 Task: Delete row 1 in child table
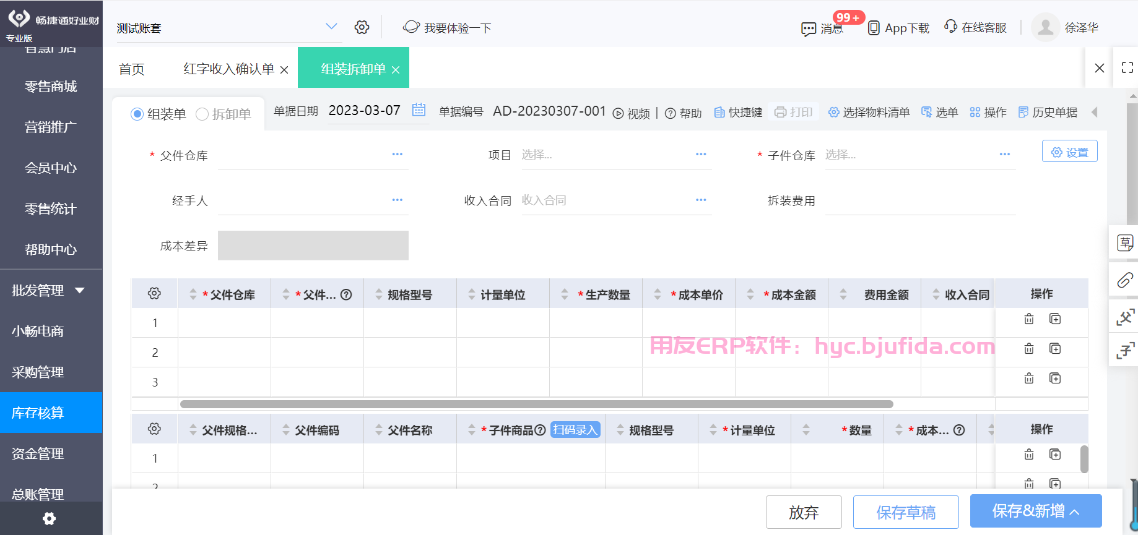click(x=1029, y=455)
